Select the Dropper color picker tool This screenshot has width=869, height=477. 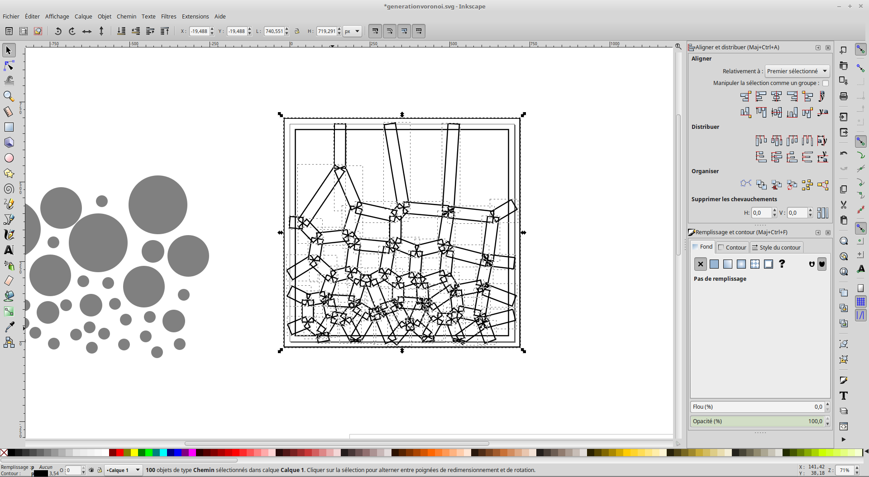coord(9,327)
